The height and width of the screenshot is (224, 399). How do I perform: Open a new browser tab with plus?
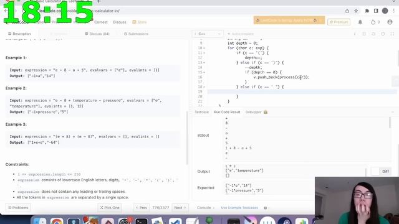tap(99, 1)
